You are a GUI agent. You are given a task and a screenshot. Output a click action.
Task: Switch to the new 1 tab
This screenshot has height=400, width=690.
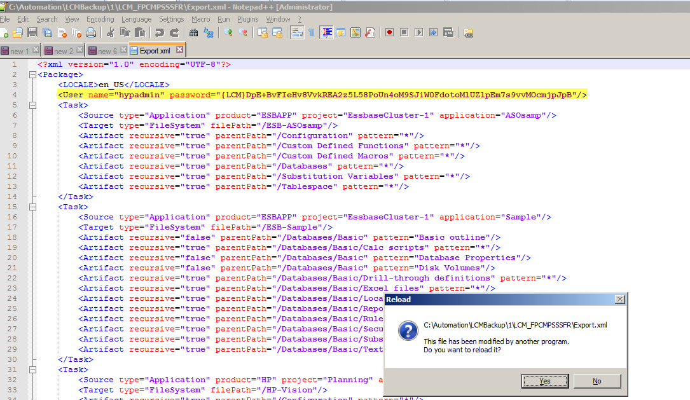point(20,51)
